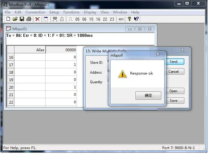Screen dimensions: 209x156
Task: Close the mbpoll message box
Action: [x=158, y=54]
